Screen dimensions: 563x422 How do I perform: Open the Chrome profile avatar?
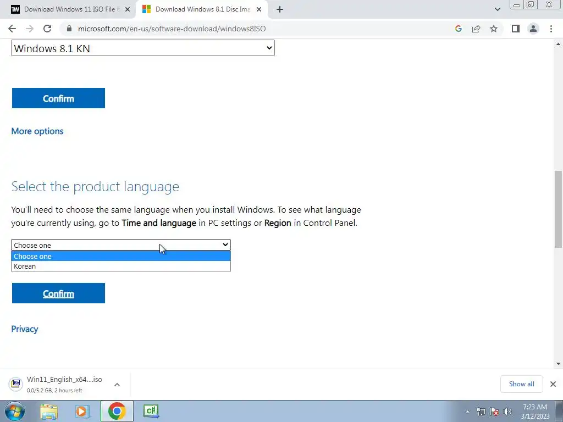pos(533,29)
